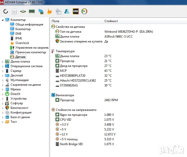Click the Refresh icon in the toolbar

click(6, 11)
